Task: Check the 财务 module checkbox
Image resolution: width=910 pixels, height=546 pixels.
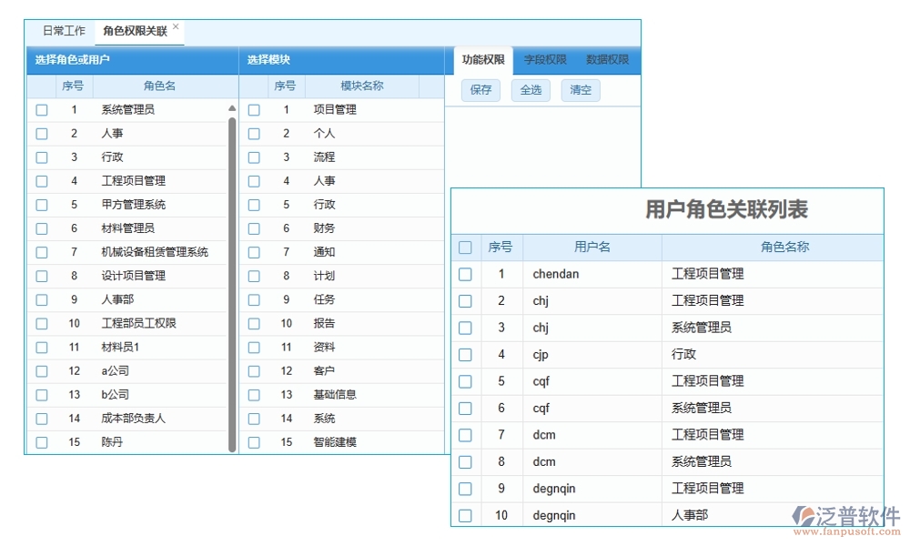Action: (253, 228)
